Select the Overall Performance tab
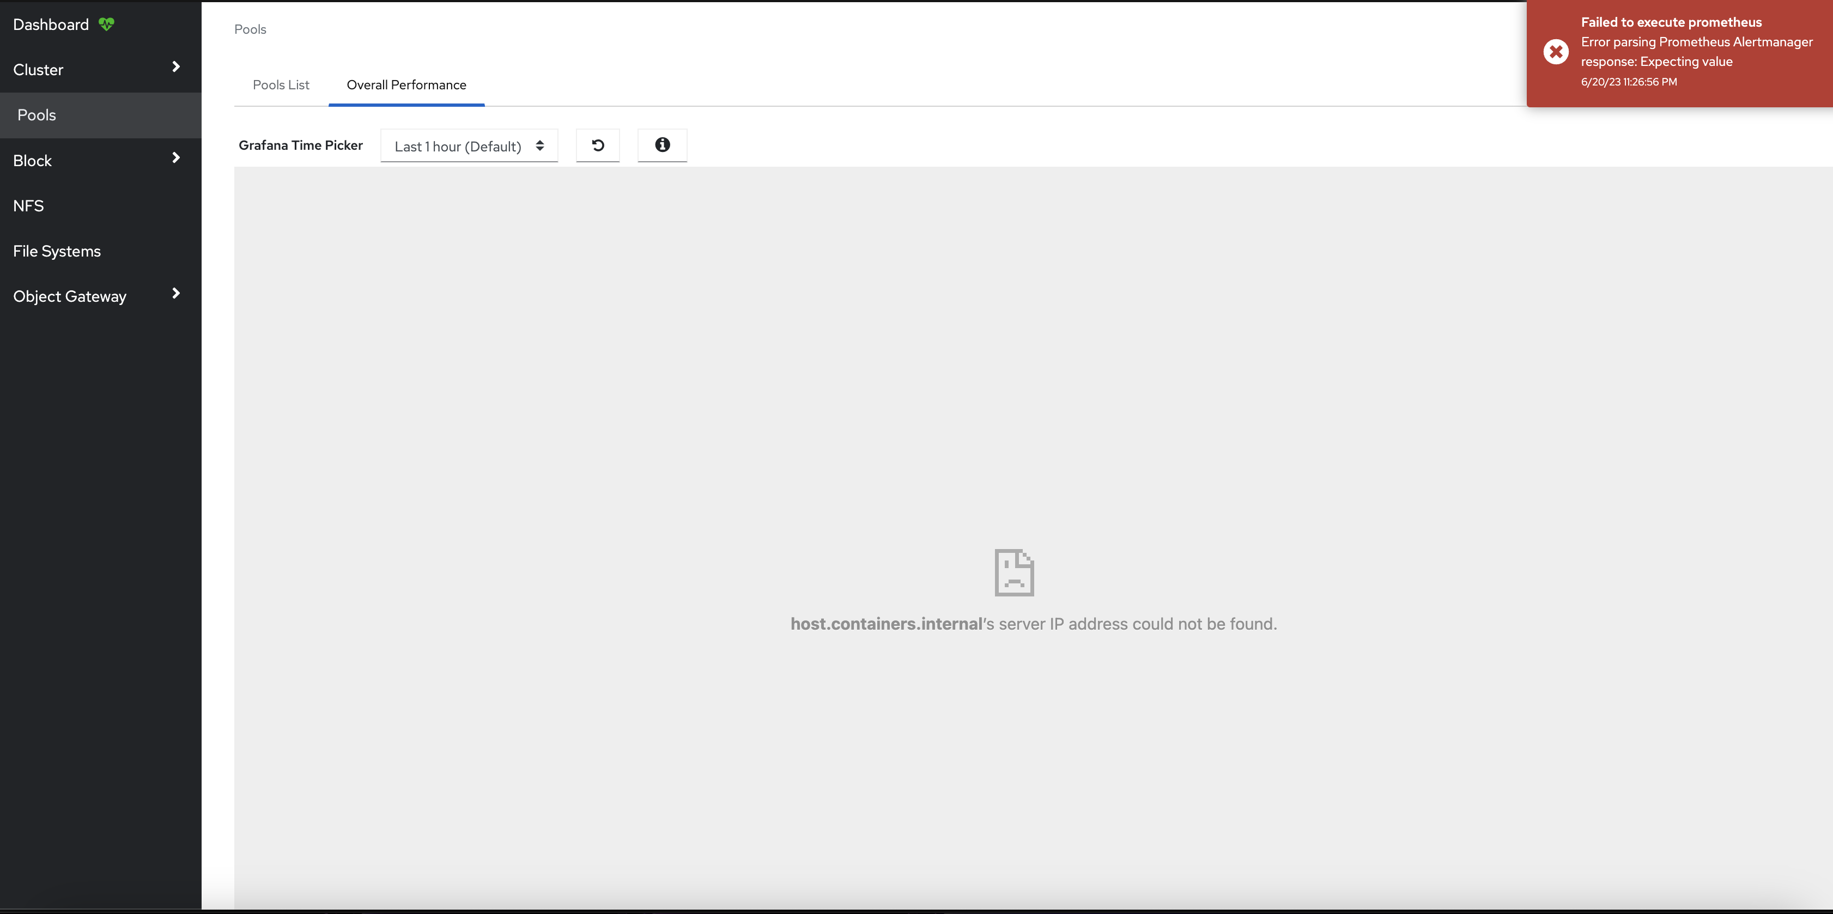1833x914 pixels. tap(405, 84)
